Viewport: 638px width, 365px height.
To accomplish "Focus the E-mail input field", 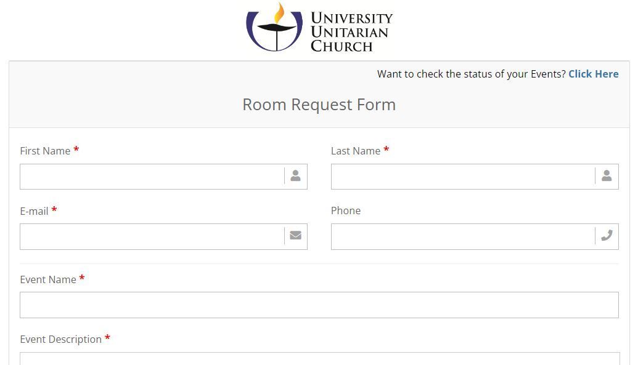I will click(152, 236).
